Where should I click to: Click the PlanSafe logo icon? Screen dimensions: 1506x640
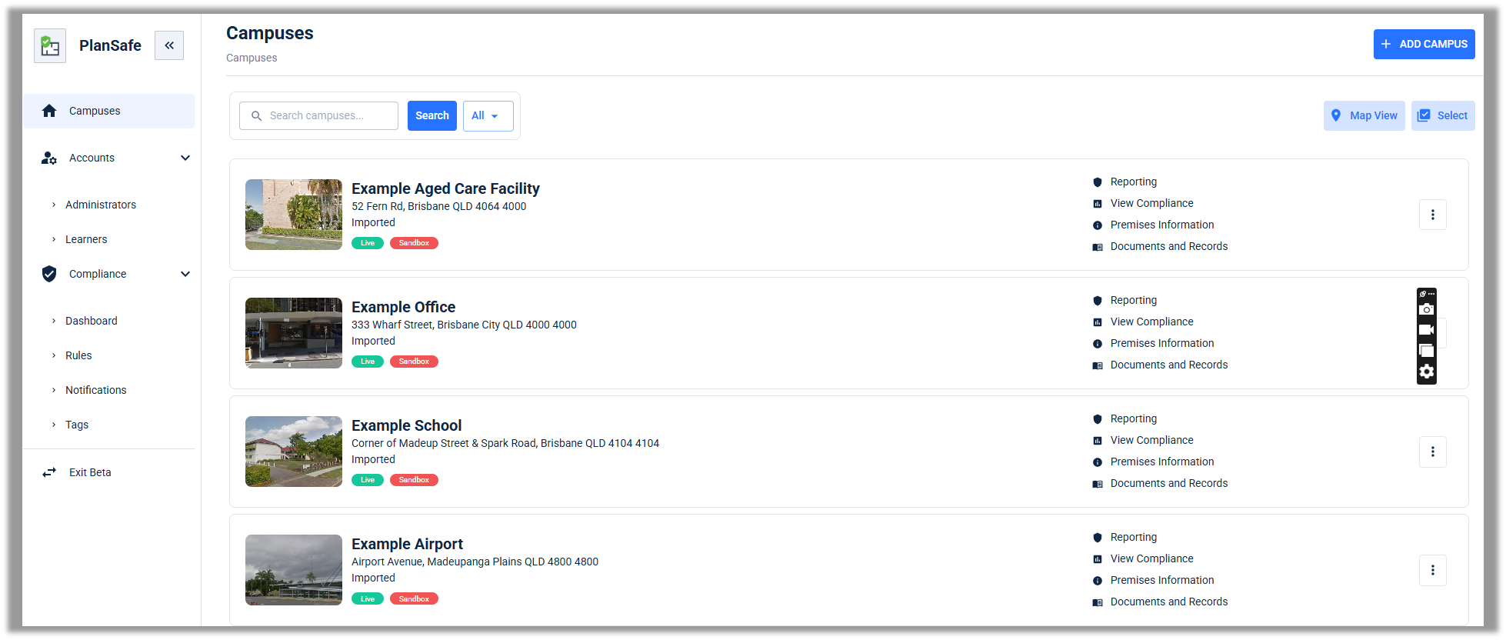click(50, 46)
